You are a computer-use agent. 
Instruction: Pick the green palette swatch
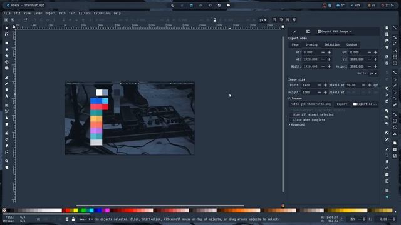[x=83, y=211]
